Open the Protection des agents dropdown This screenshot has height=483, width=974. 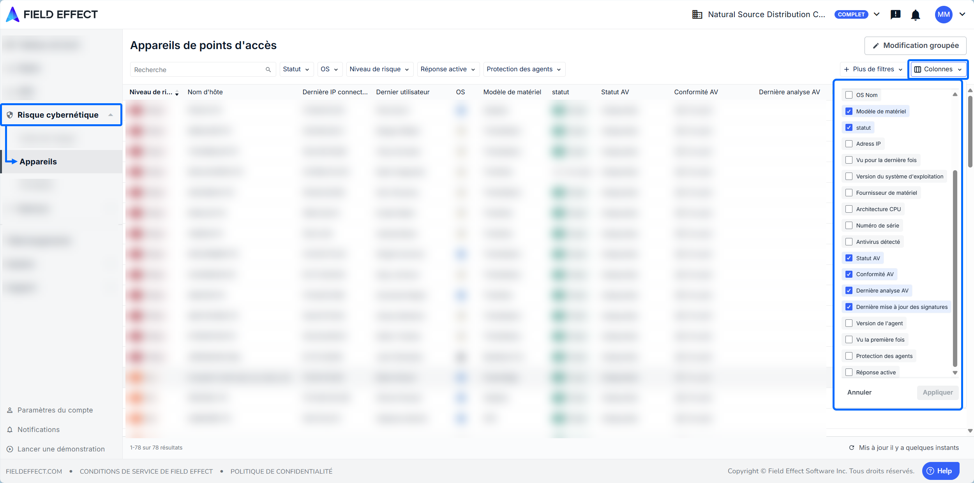tap(524, 69)
